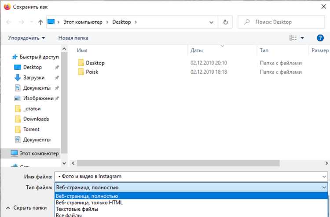Sort by 'Имя' column header
This screenshot has width=330, height=217.
(82, 51)
